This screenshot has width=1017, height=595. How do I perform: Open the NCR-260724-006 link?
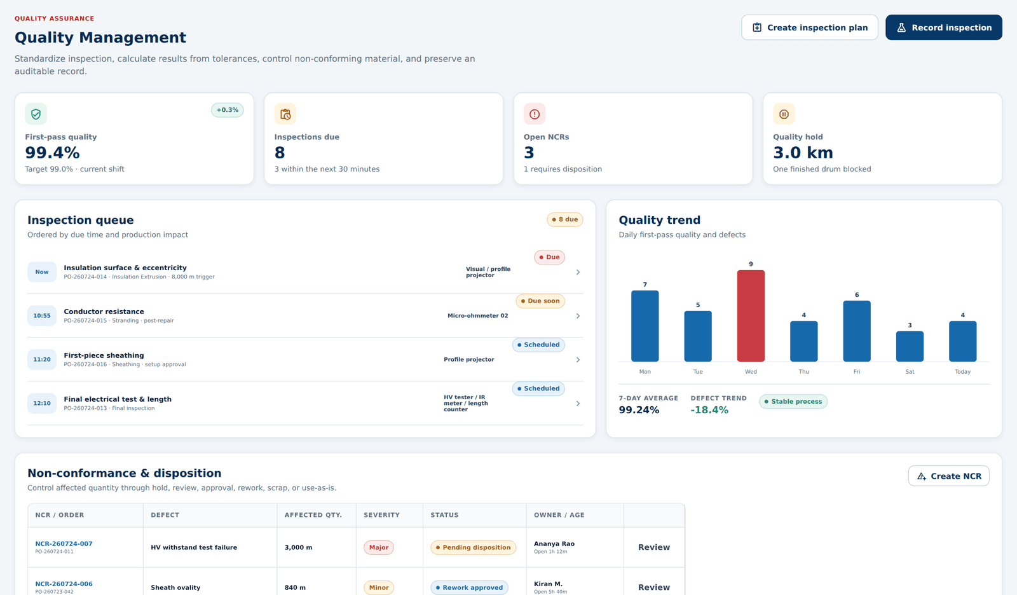(x=64, y=584)
